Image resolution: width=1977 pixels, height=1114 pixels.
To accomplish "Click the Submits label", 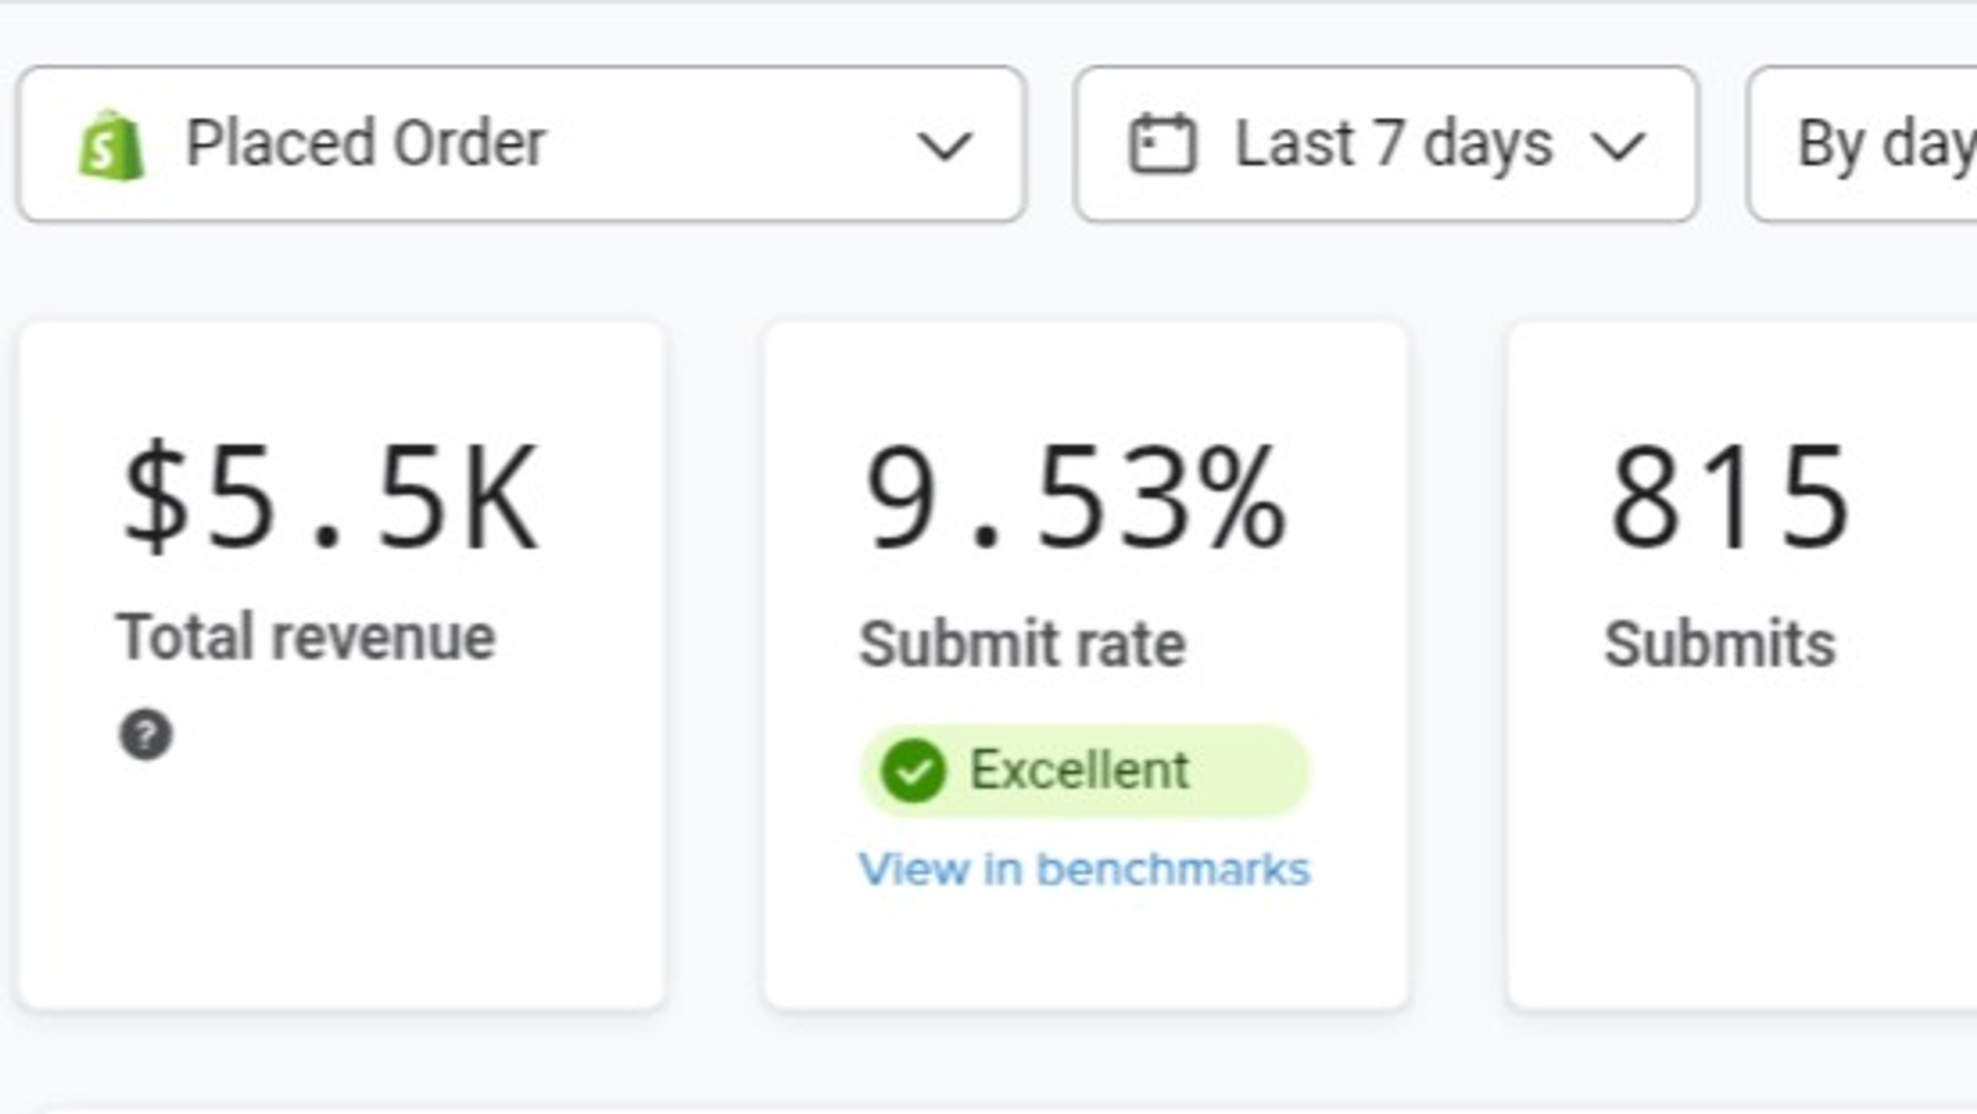I will pos(1719,644).
